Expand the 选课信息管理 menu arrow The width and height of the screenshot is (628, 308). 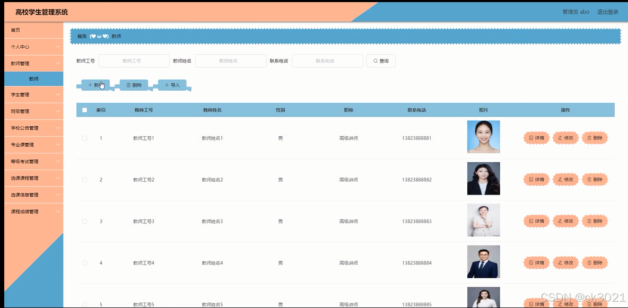click(58, 195)
